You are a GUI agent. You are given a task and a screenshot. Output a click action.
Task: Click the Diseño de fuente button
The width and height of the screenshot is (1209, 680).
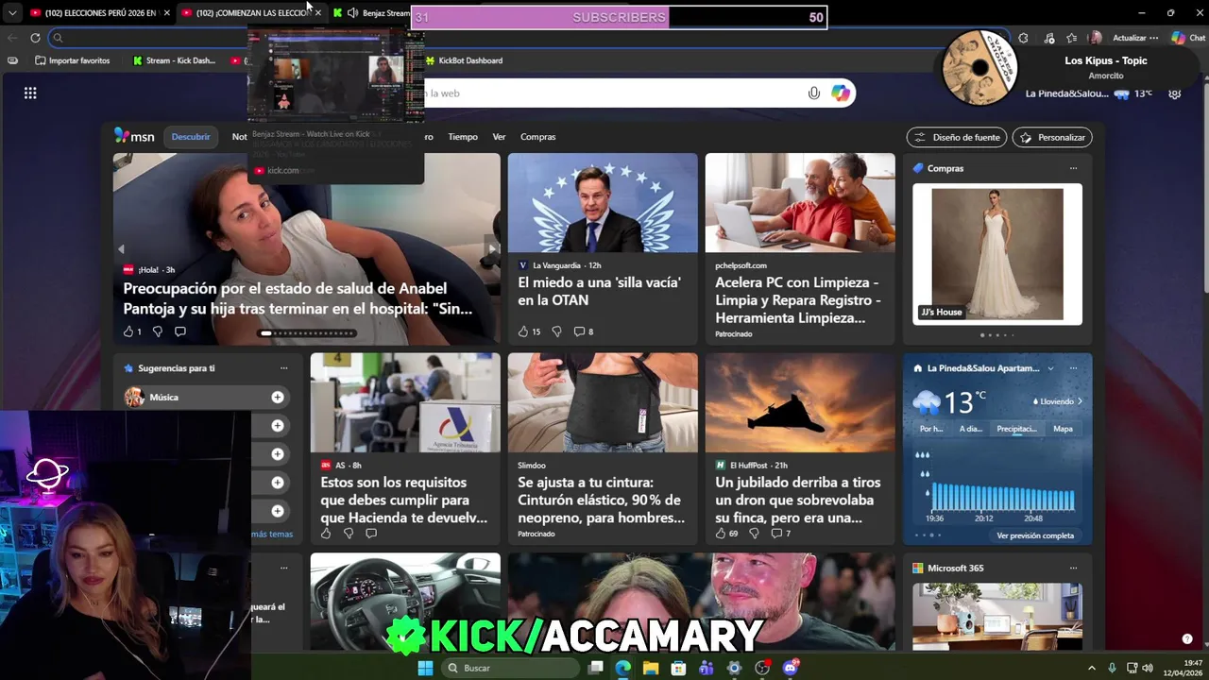click(x=957, y=137)
